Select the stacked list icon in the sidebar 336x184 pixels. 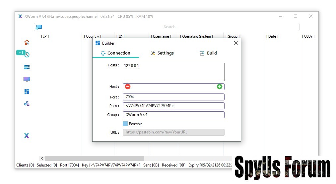27,67
